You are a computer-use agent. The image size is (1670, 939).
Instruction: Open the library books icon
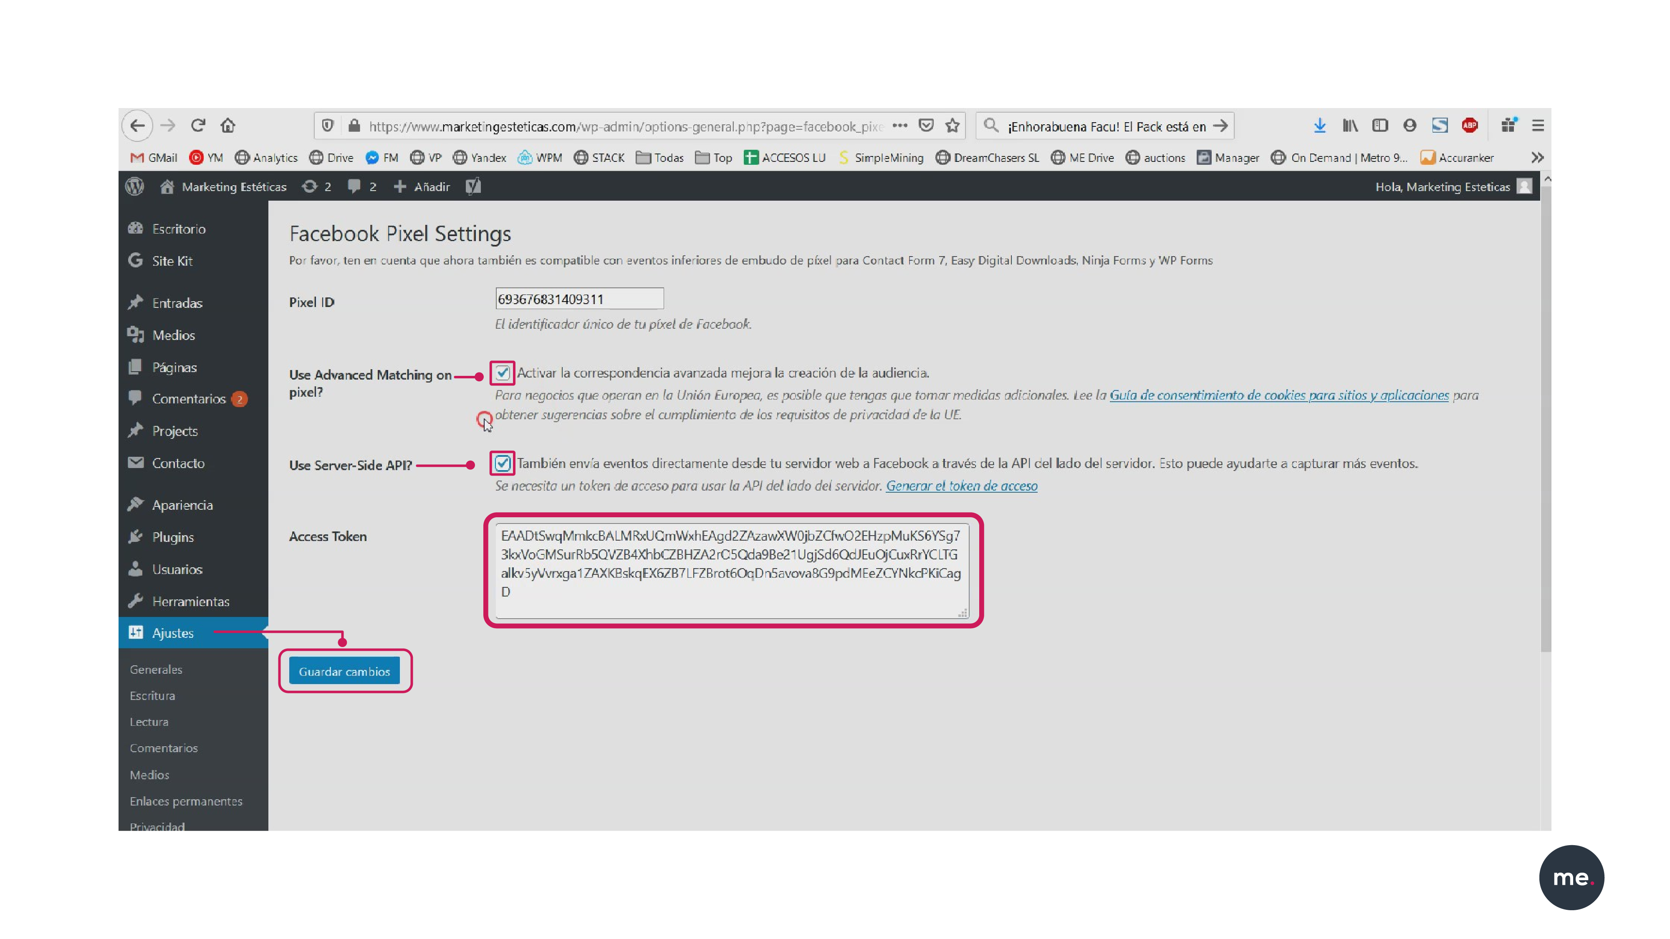[1350, 126]
